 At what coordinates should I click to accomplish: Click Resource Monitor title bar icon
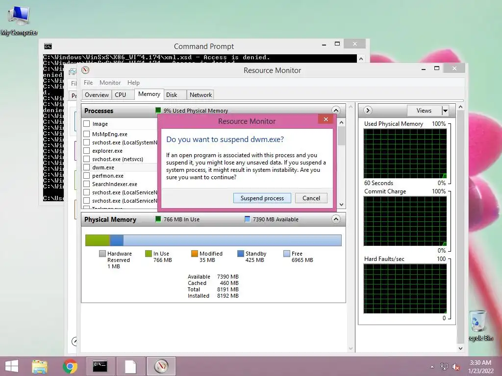[x=85, y=70]
